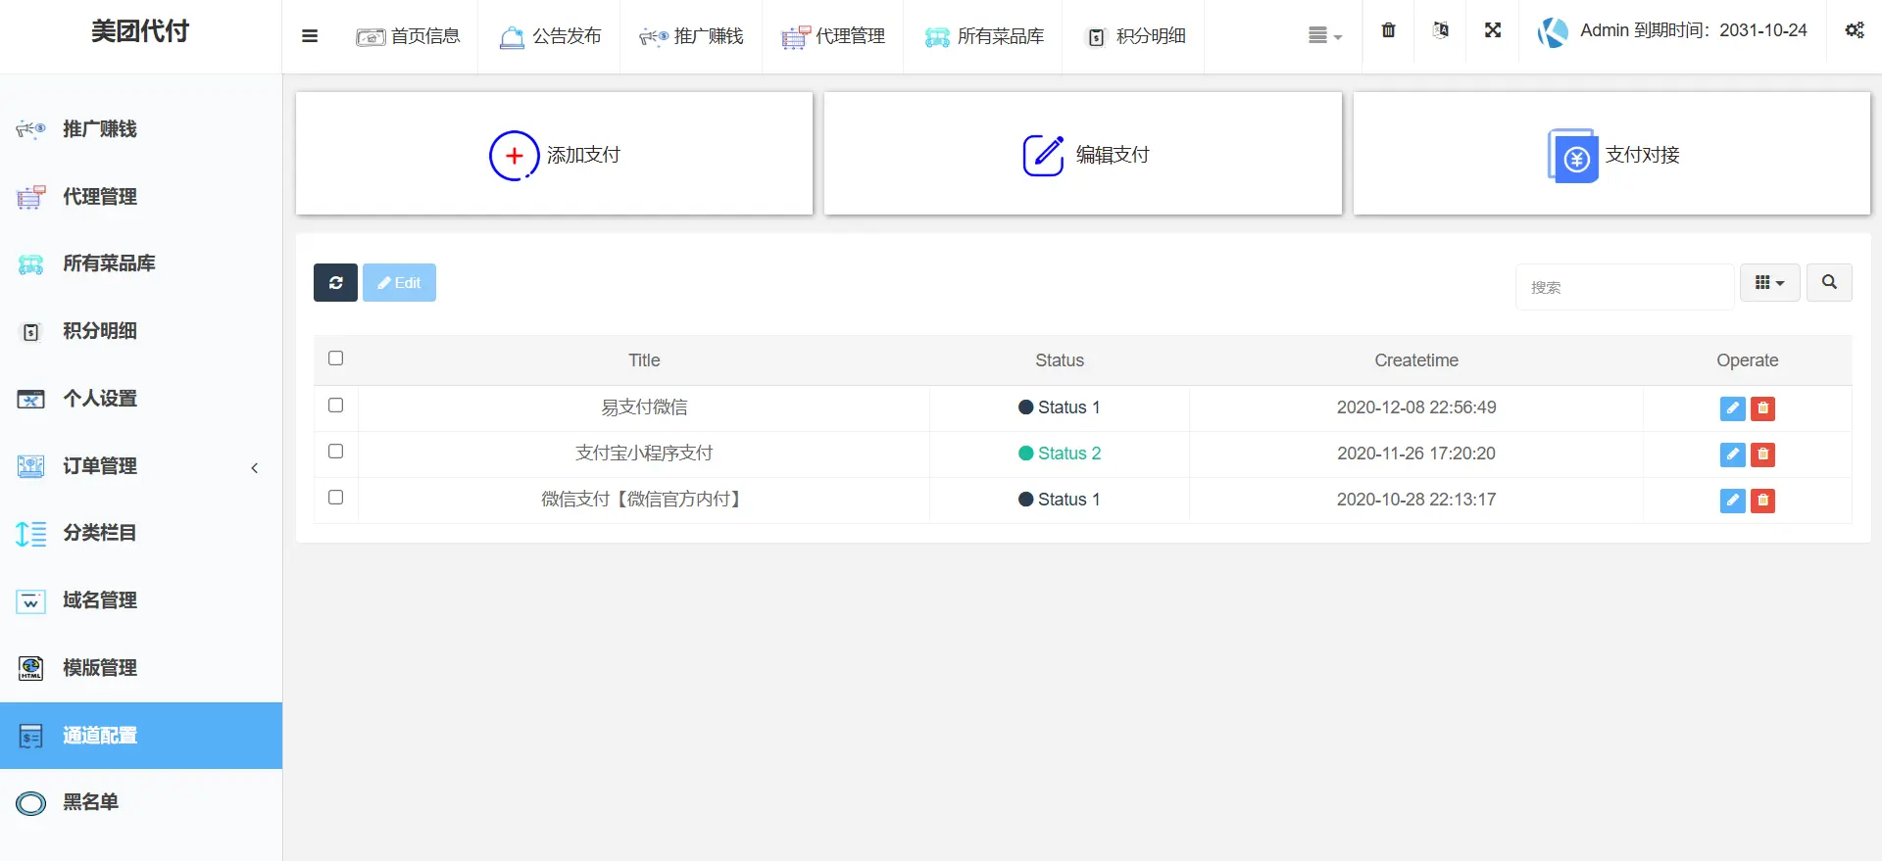Sort by the Createtime column header
The height and width of the screenshot is (861, 1882).
1416,360
